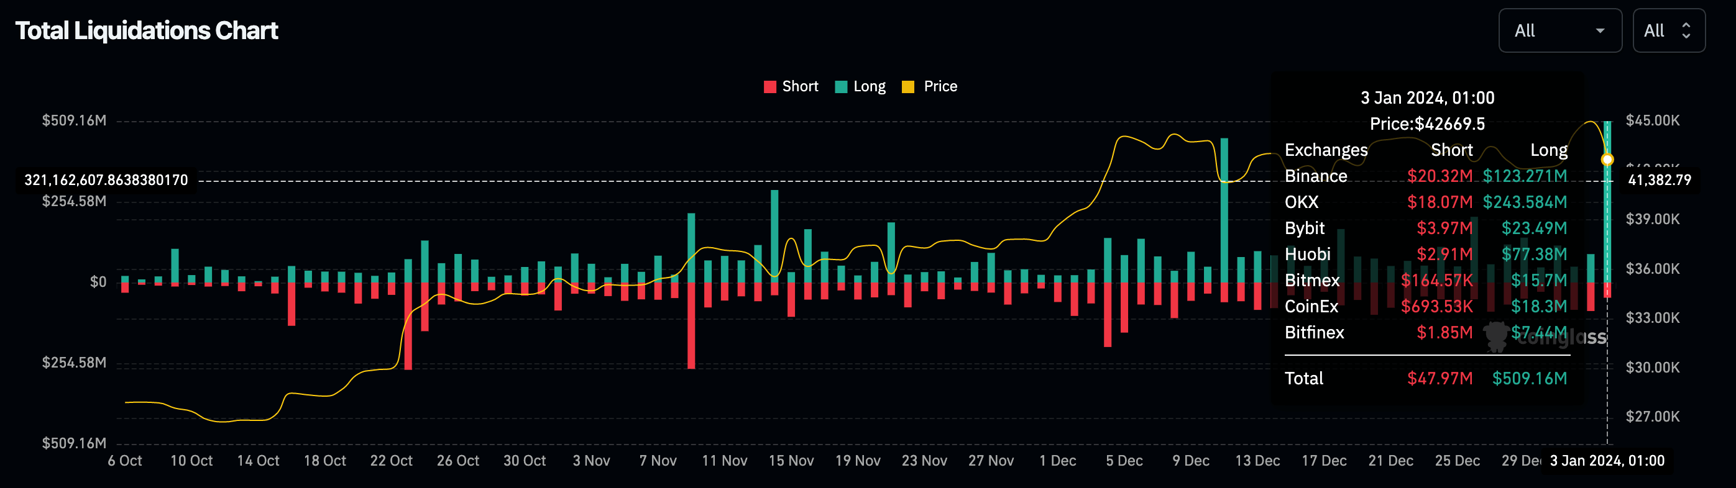The width and height of the screenshot is (1736, 488).
Task: Click the red Short legend square
Action: click(x=769, y=87)
